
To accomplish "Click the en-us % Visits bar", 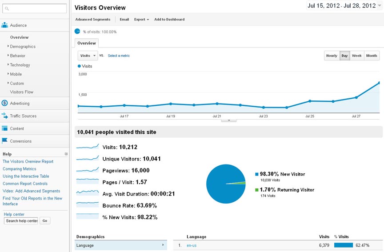I will [344, 245].
